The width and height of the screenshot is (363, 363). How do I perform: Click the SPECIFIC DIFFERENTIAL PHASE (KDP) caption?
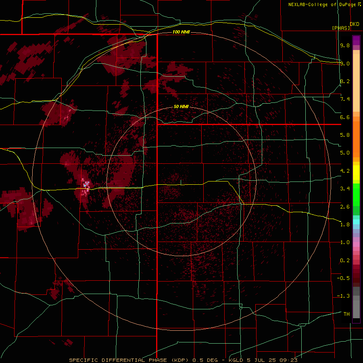point(130,360)
